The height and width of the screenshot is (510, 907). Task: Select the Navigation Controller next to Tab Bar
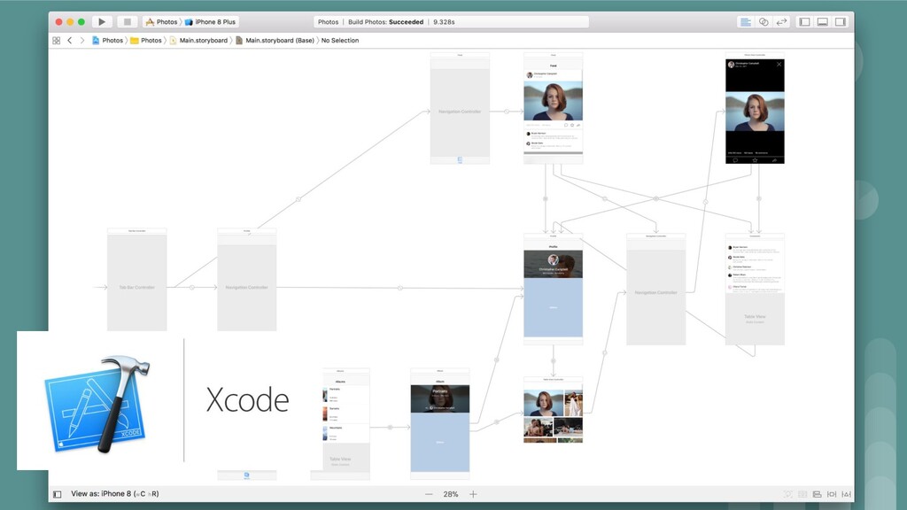coord(247,280)
